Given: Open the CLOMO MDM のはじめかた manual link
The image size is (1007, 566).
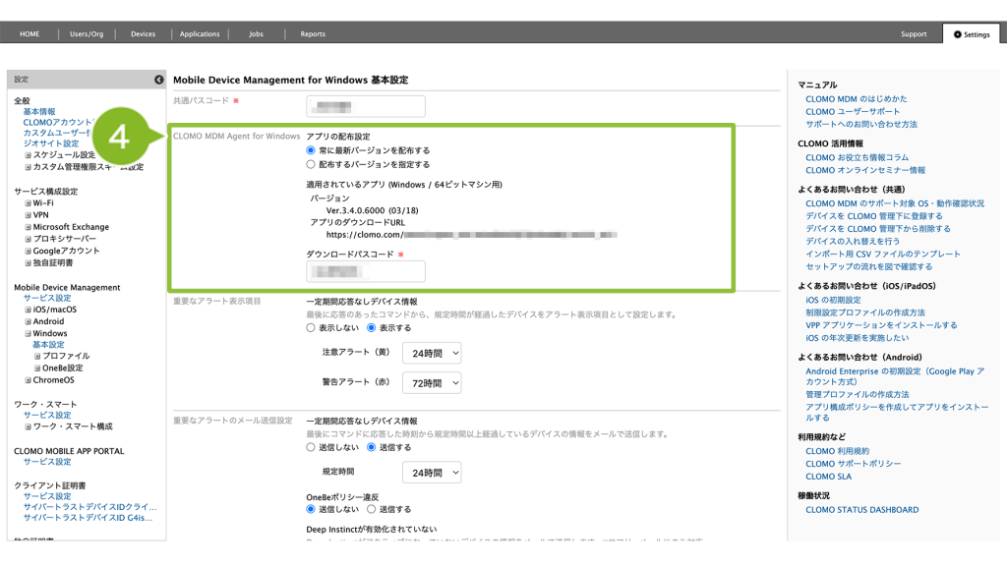Looking at the screenshot, I should [x=857, y=99].
